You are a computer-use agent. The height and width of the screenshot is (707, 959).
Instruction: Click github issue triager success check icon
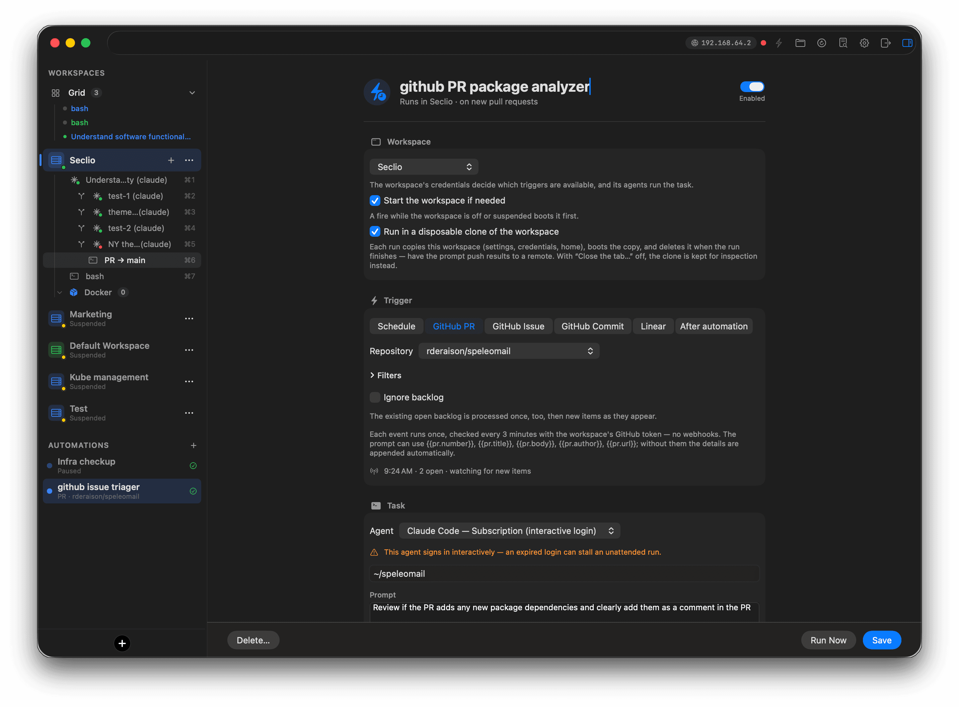pyautogui.click(x=193, y=491)
